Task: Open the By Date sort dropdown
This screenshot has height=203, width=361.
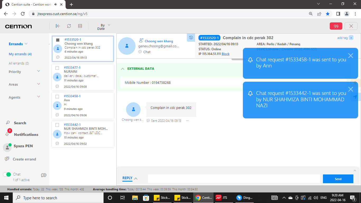Action: (104, 27)
